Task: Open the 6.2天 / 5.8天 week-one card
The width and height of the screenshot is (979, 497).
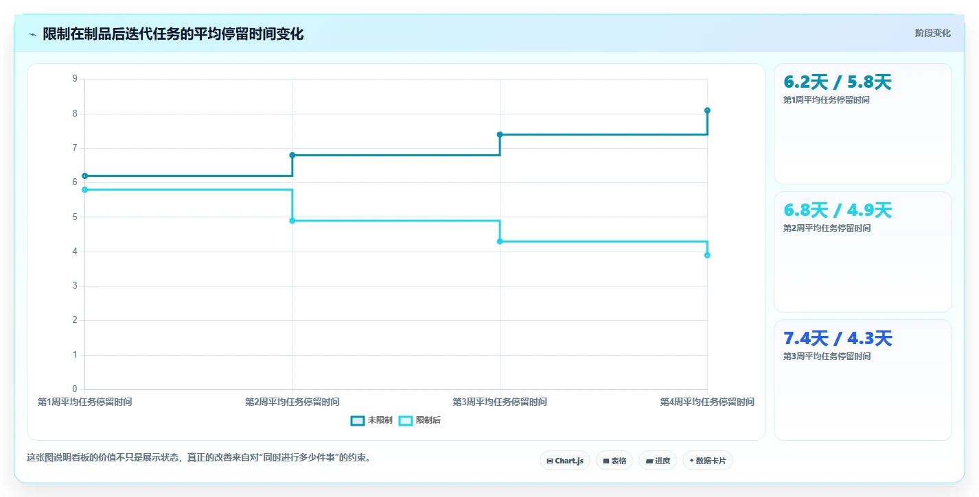Action: pyautogui.click(x=863, y=124)
